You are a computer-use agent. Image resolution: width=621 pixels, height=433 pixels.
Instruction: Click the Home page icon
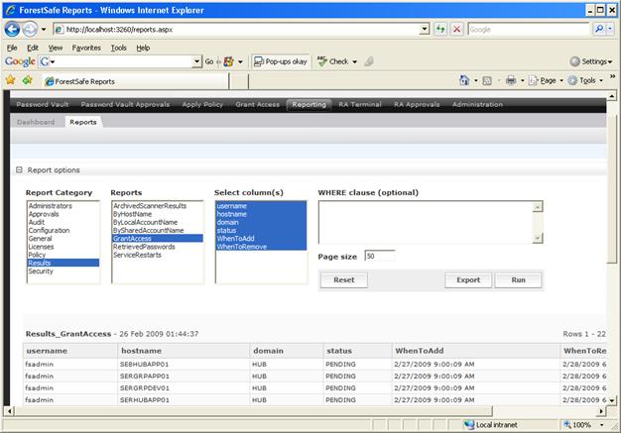tap(464, 80)
